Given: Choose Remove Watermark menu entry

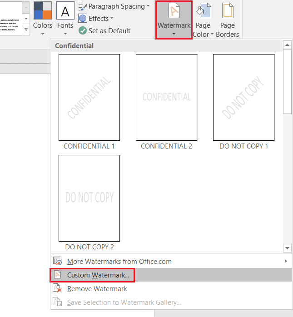Looking at the screenshot, I should pyautogui.click(x=171, y=288).
